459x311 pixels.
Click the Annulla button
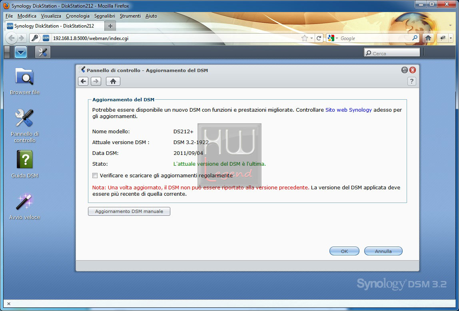pyautogui.click(x=383, y=251)
